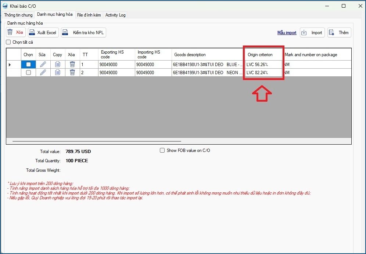
Task: Click the horizontal scrollbar under the table
Action: point(97,141)
